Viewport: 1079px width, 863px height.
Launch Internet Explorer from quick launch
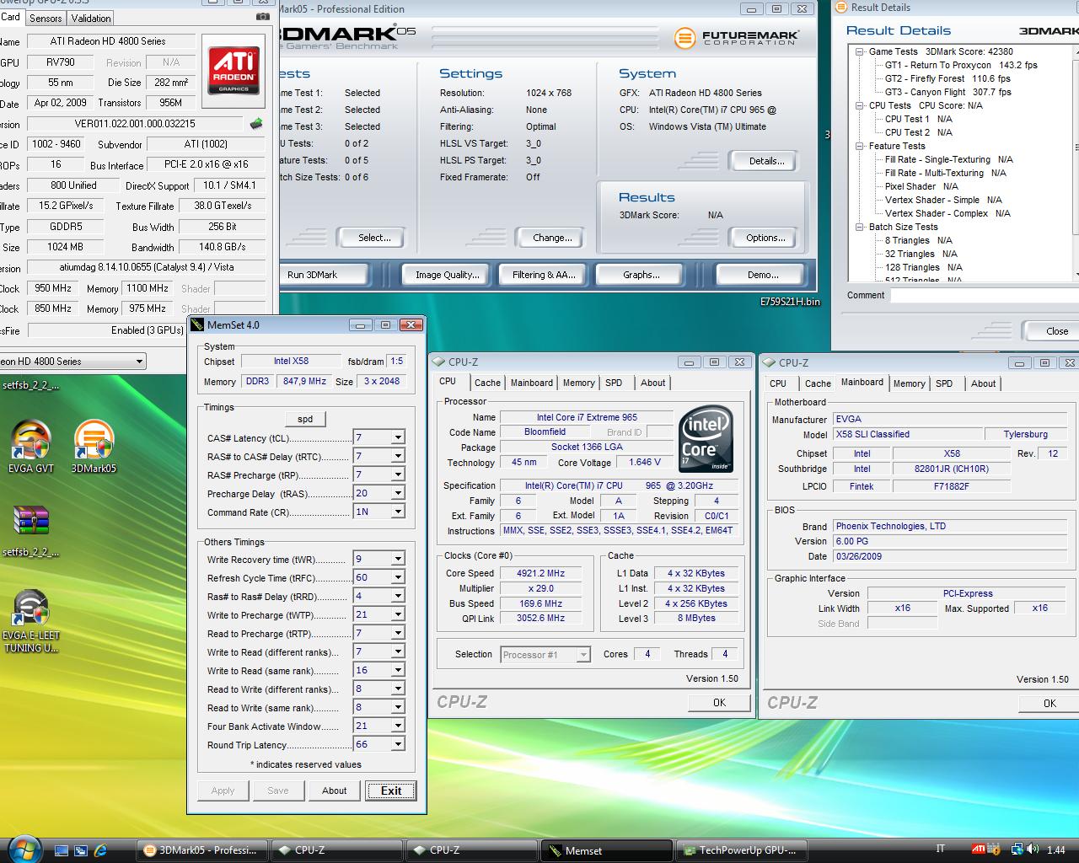[x=101, y=850]
